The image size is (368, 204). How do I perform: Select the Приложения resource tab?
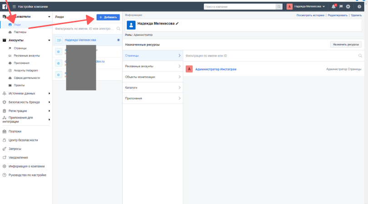153,98
